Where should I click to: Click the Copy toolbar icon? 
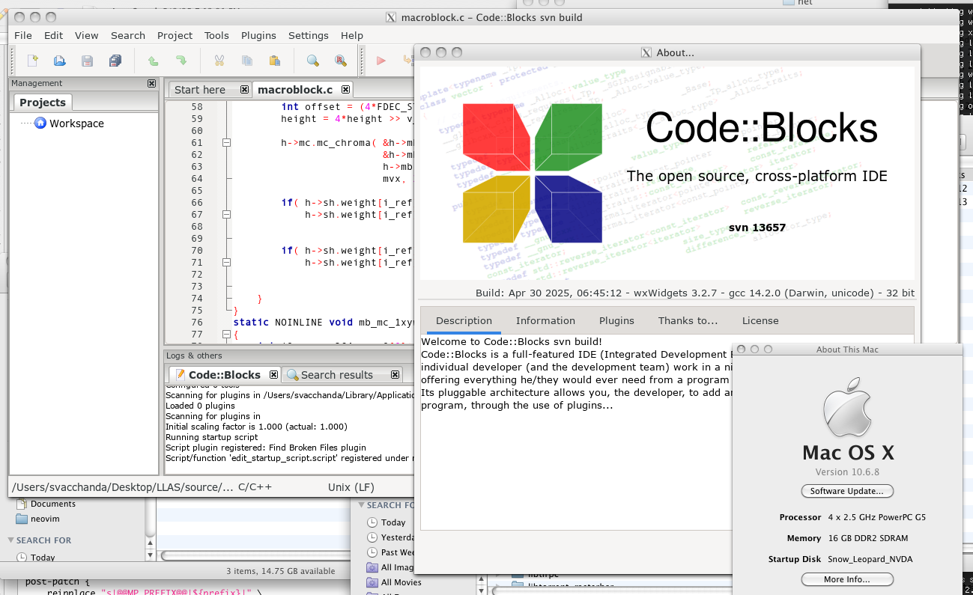click(246, 61)
